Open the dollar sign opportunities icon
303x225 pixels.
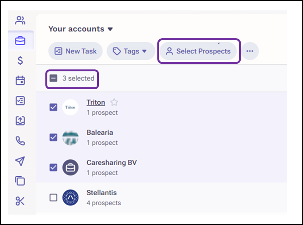(x=20, y=61)
